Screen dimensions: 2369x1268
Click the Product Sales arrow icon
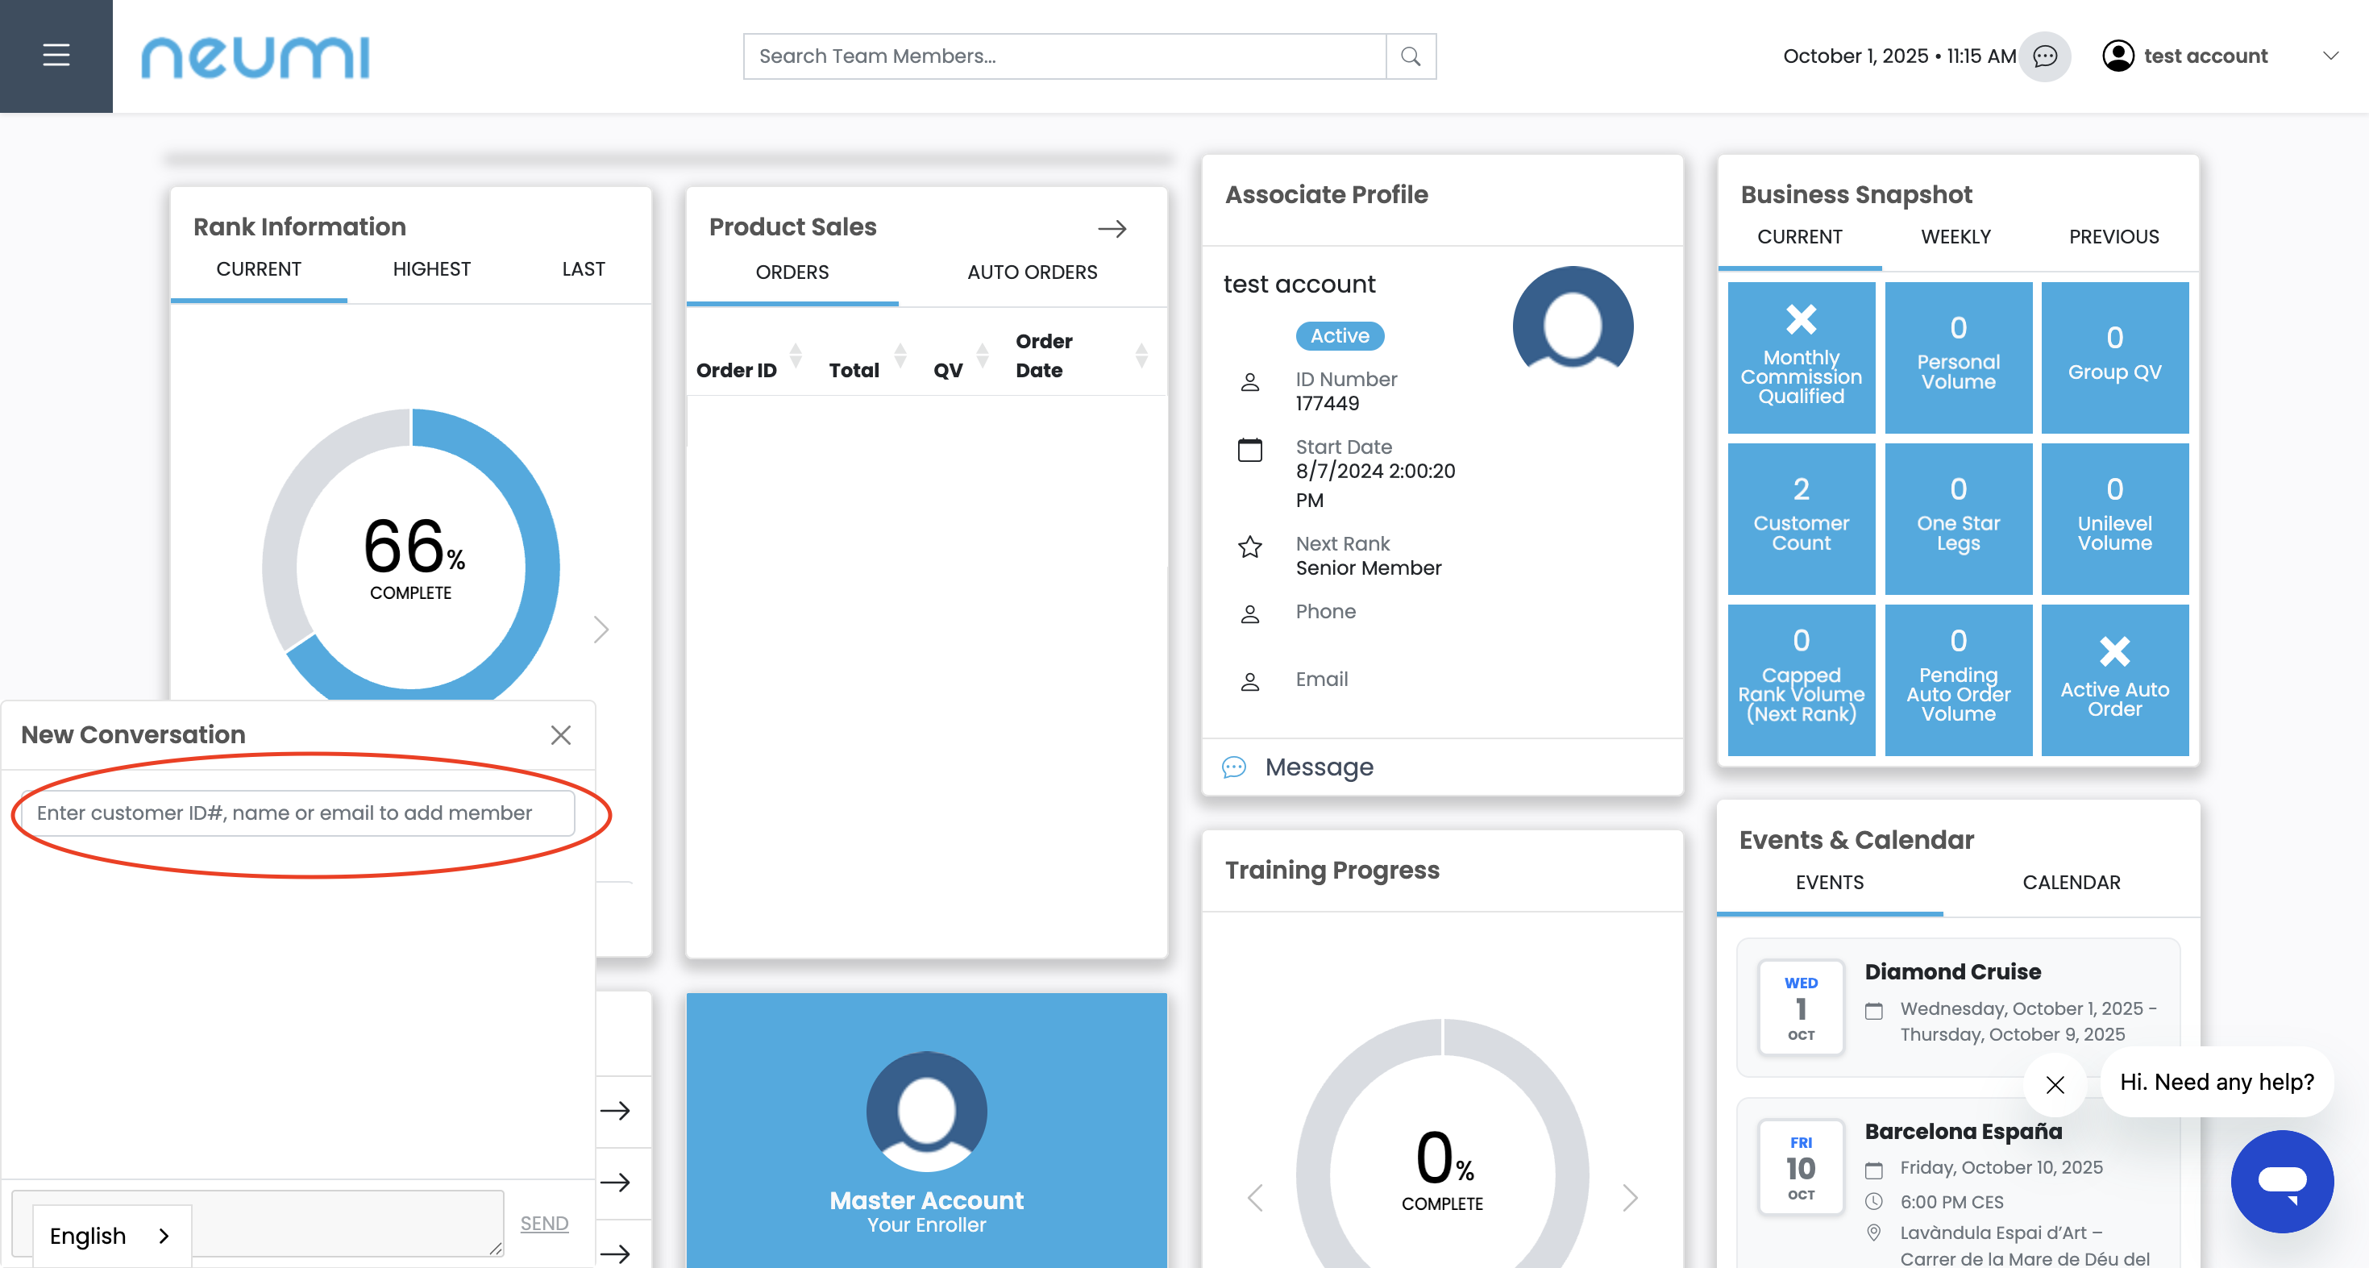[x=1112, y=228]
